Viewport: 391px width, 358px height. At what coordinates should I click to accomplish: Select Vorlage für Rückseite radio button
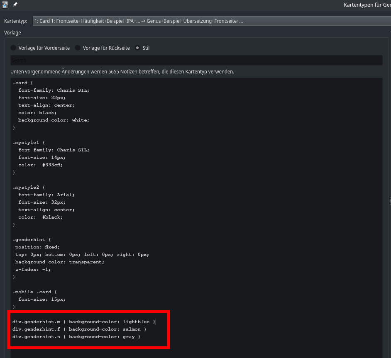pyautogui.click(x=103, y=48)
